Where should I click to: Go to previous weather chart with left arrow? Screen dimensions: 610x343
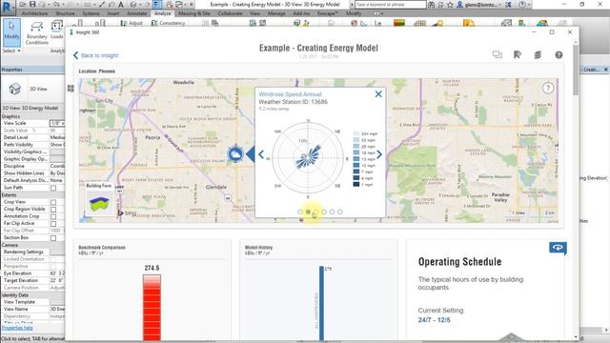[261, 154]
